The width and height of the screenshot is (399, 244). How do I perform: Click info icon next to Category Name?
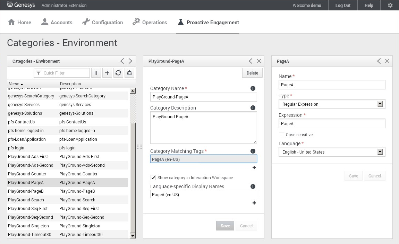click(253, 88)
